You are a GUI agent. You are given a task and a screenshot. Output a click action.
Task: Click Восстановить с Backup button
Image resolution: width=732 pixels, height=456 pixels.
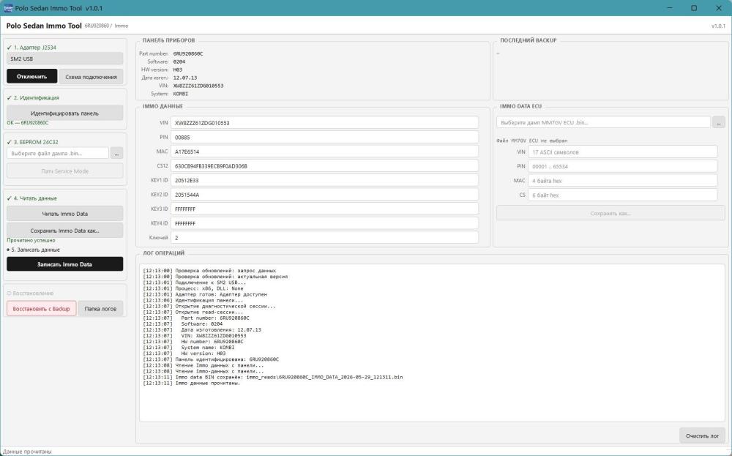pos(42,308)
